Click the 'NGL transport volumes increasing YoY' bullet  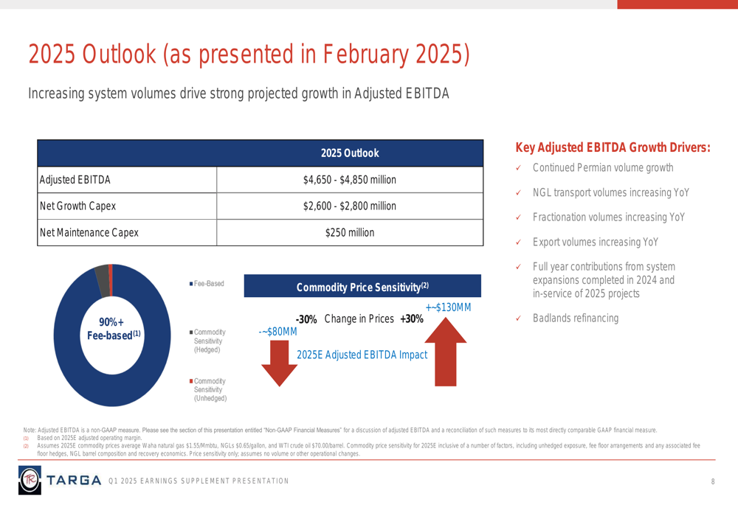tap(611, 192)
